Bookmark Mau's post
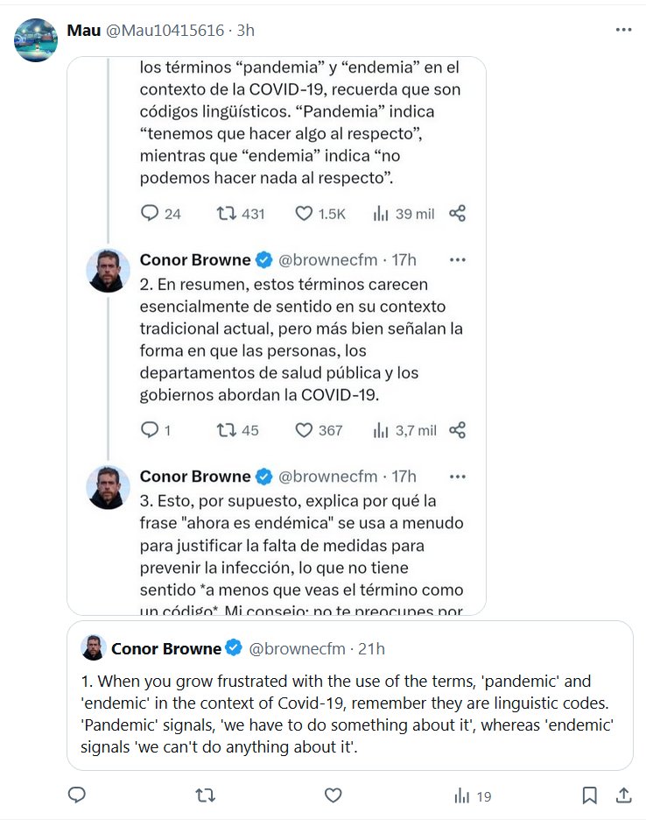The height and width of the screenshot is (827, 646). [590, 795]
